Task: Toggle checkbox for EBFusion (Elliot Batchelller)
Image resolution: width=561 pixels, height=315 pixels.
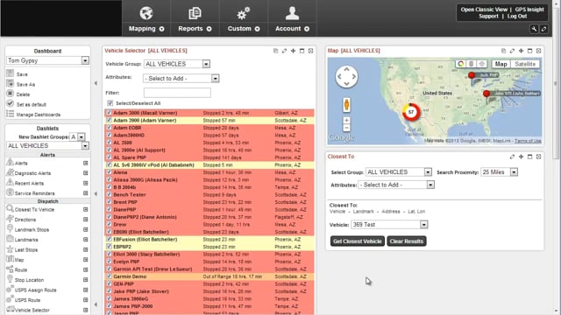Action: point(109,239)
